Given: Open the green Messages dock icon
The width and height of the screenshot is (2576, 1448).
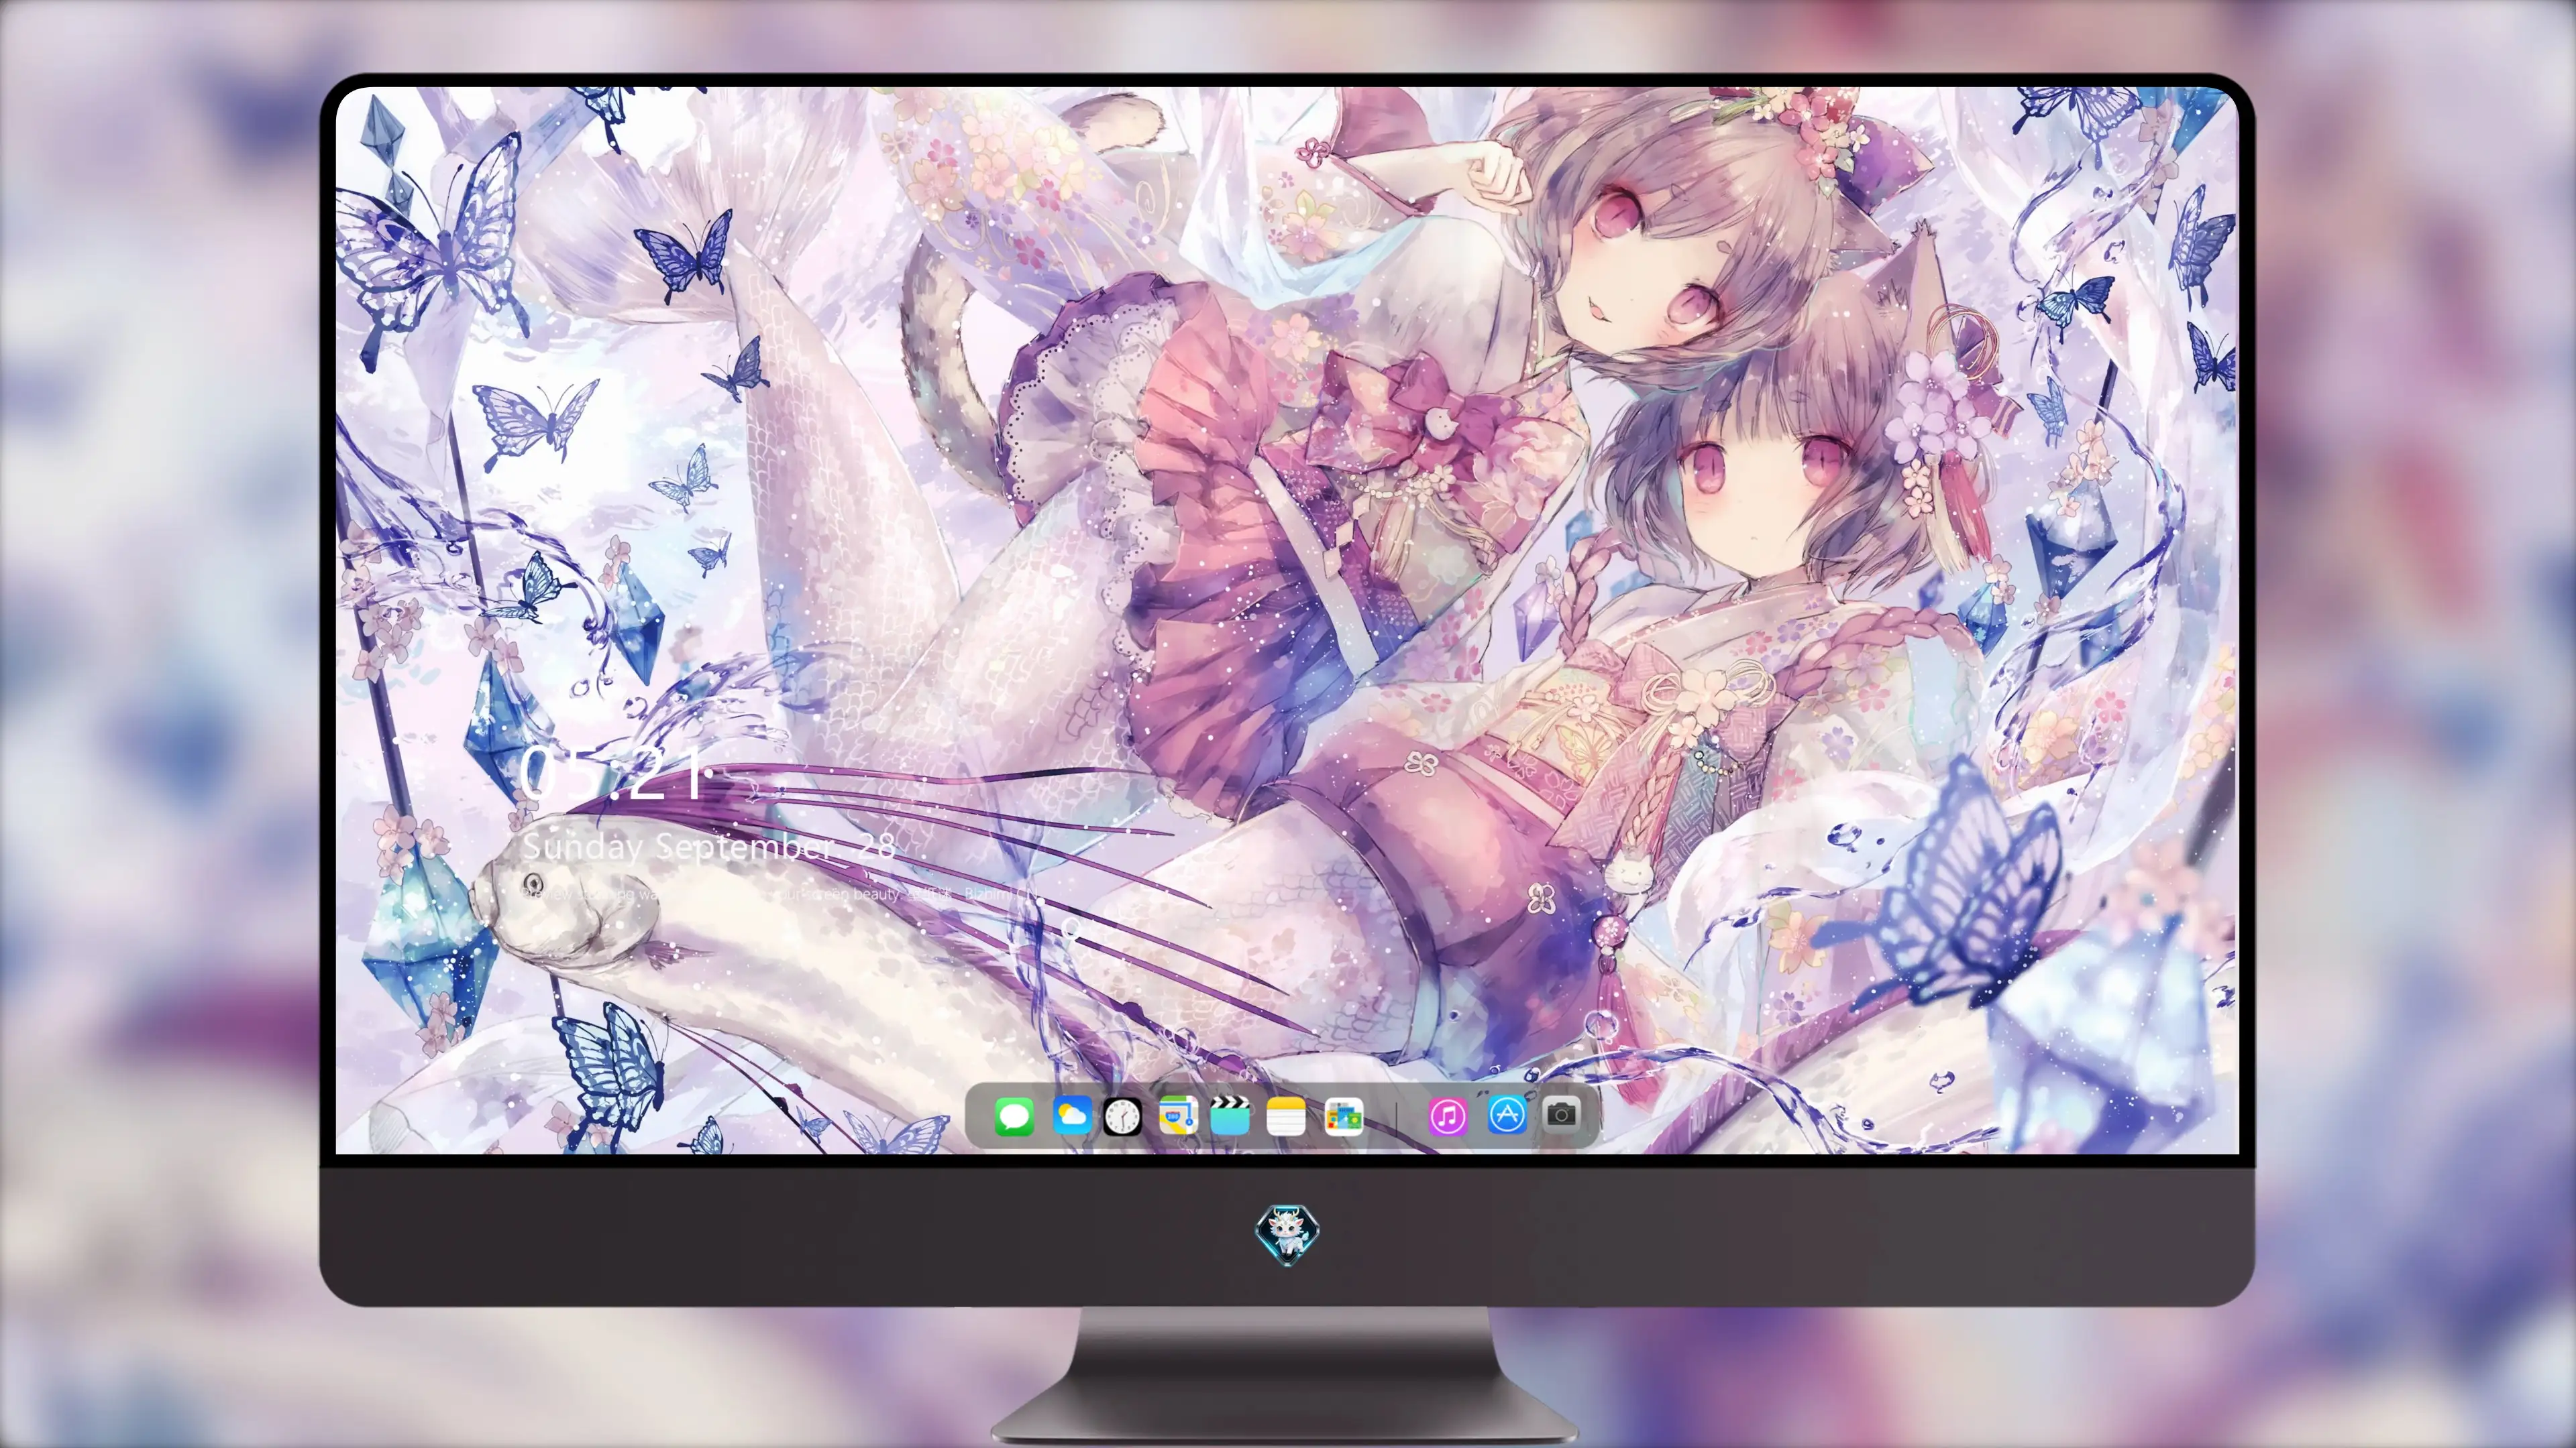Looking at the screenshot, I should click(1014, 1116).
